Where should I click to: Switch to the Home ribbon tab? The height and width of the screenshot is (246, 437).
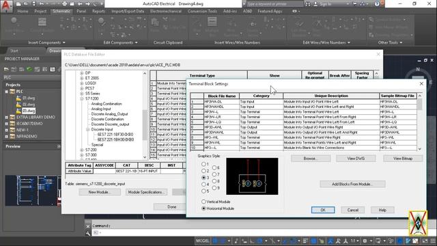coord(23,11)
